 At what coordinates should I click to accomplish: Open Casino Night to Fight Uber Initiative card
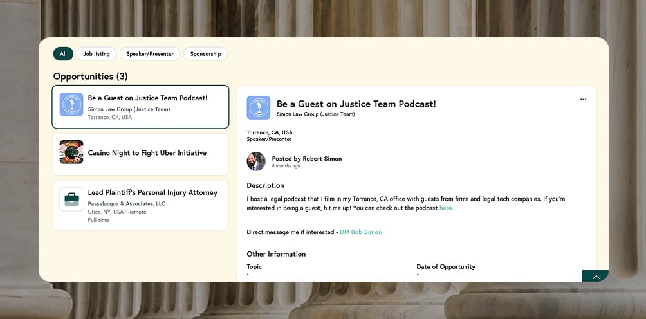(140, 154)
